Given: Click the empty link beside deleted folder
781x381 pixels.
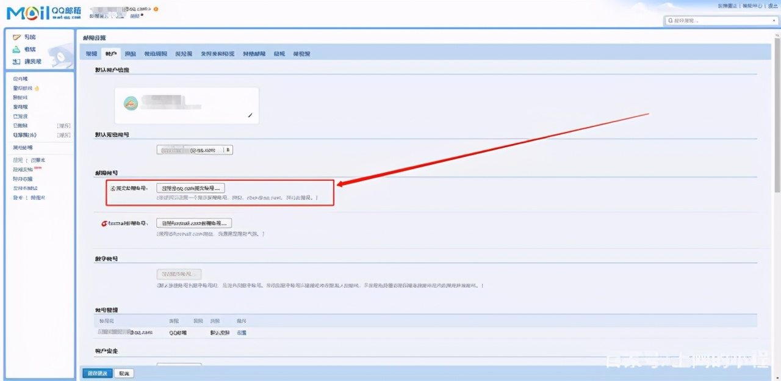Looking at the screenshot, I should [64, 126].
